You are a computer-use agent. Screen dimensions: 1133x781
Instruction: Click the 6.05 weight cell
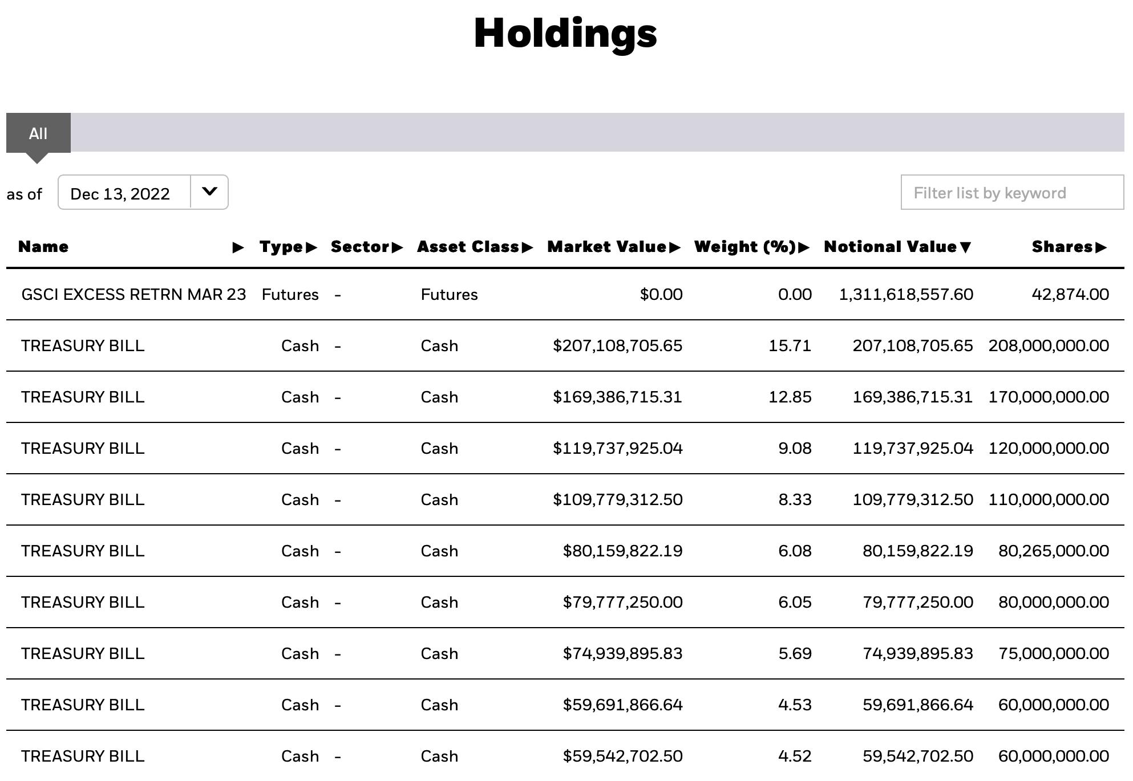[795, 602]
